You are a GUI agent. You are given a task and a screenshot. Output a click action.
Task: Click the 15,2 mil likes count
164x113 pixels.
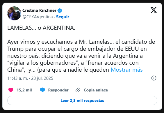point(24,90)
